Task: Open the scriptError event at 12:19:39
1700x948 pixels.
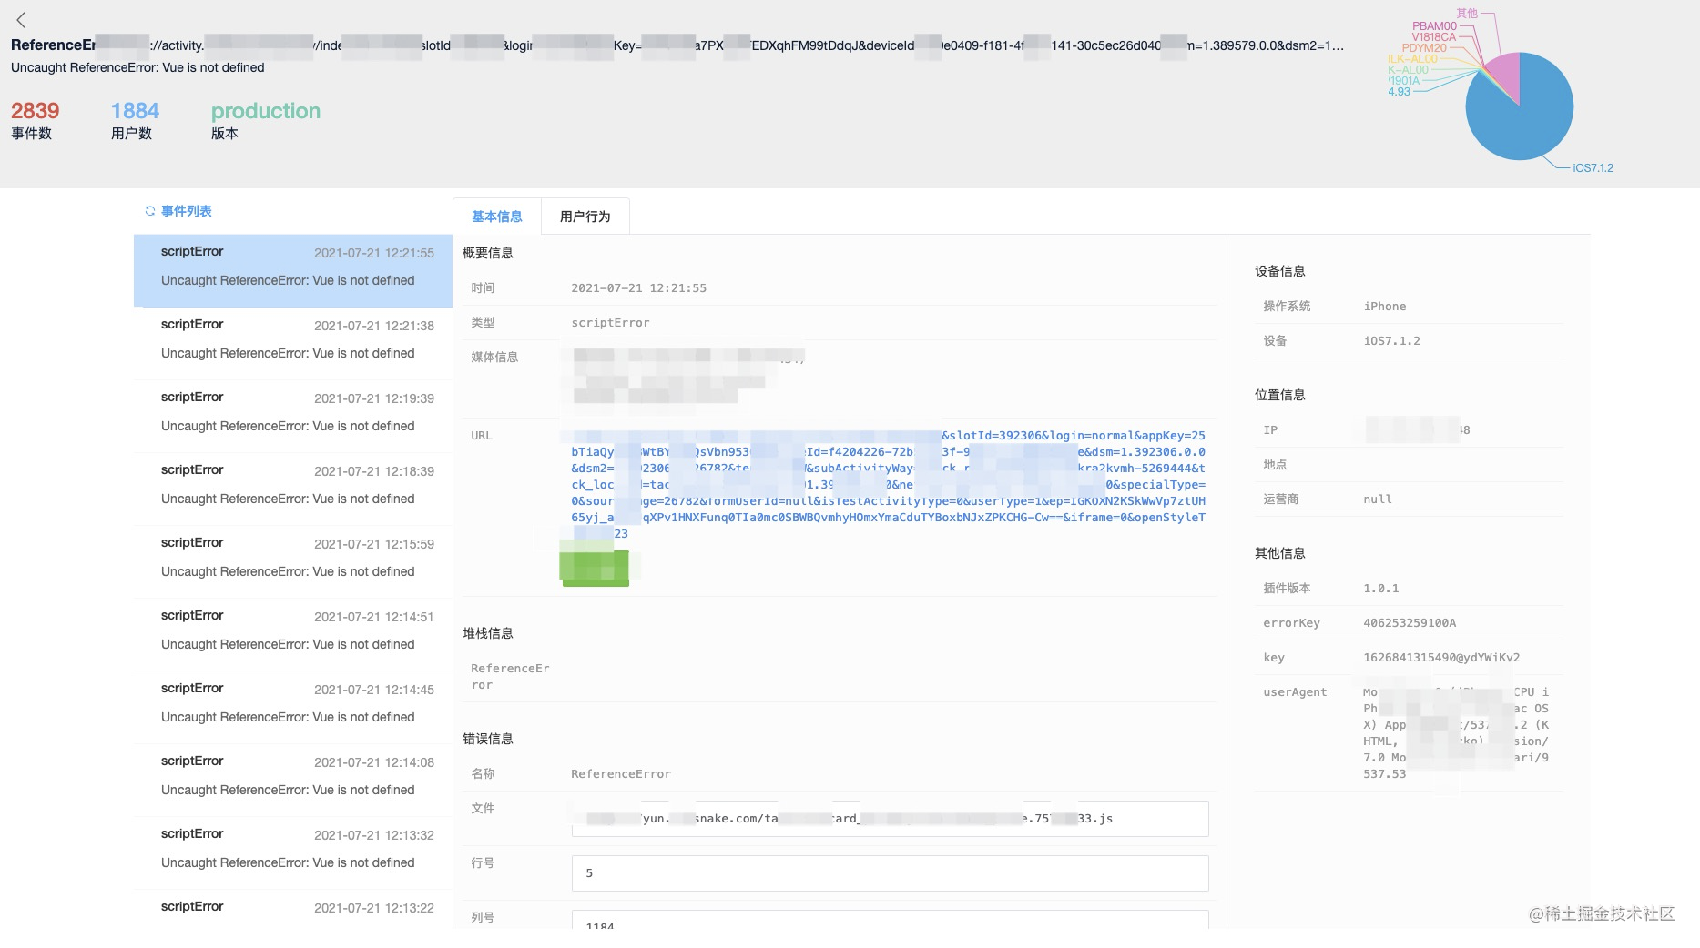Action: [293, 416]
